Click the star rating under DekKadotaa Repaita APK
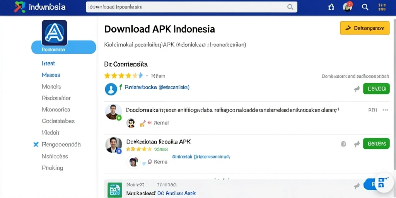The height and width of the screenshot is (198, 396). click(139, 149)
